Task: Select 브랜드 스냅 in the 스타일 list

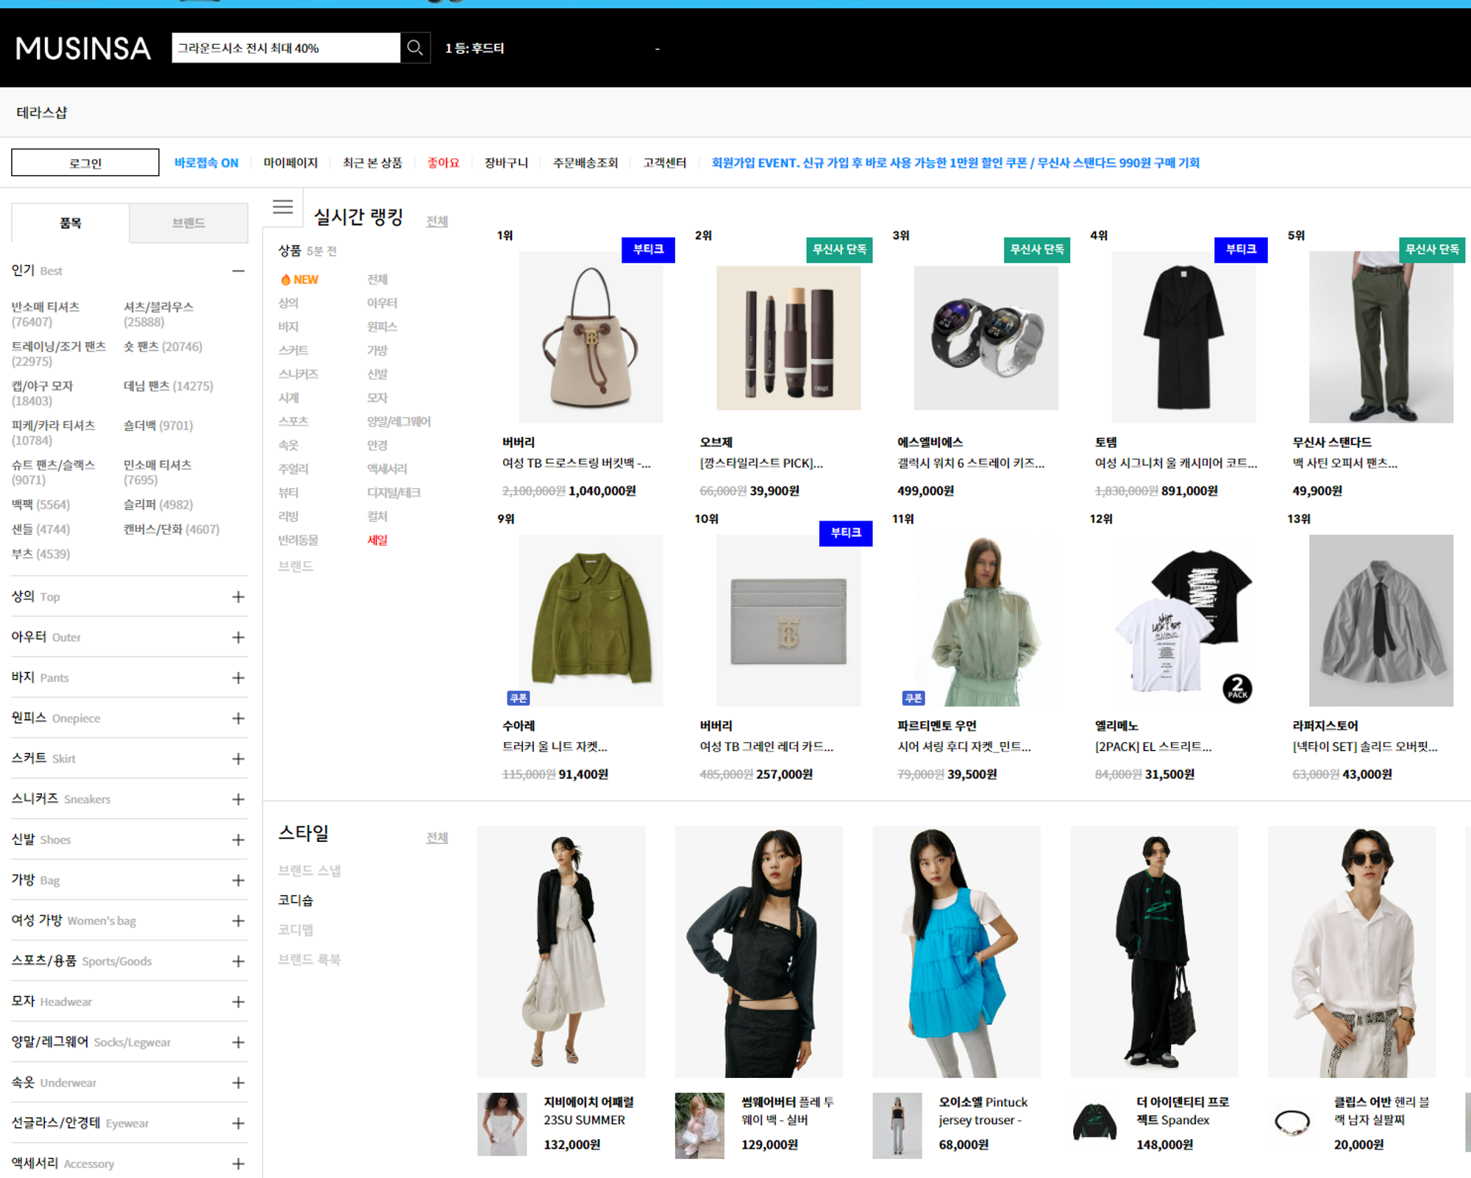Action: tap(309, 871)
